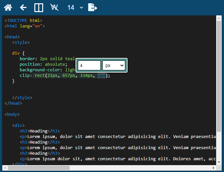This screenshot has width=224, height=172.
Task: Go to the Home screen icon
Action: 8,8
